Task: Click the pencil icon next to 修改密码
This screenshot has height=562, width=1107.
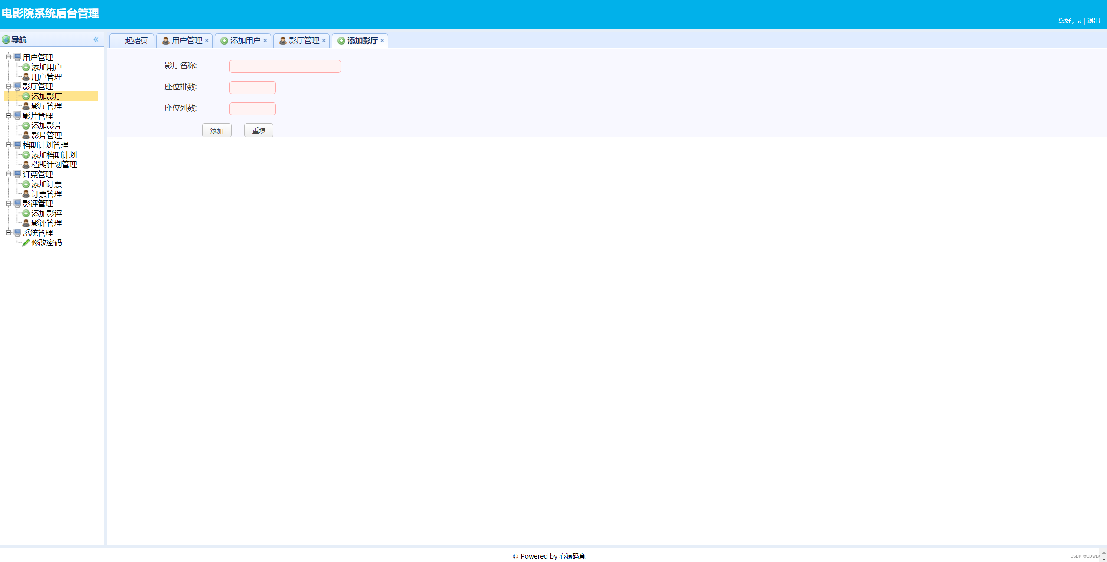Action: coord(26,242)
